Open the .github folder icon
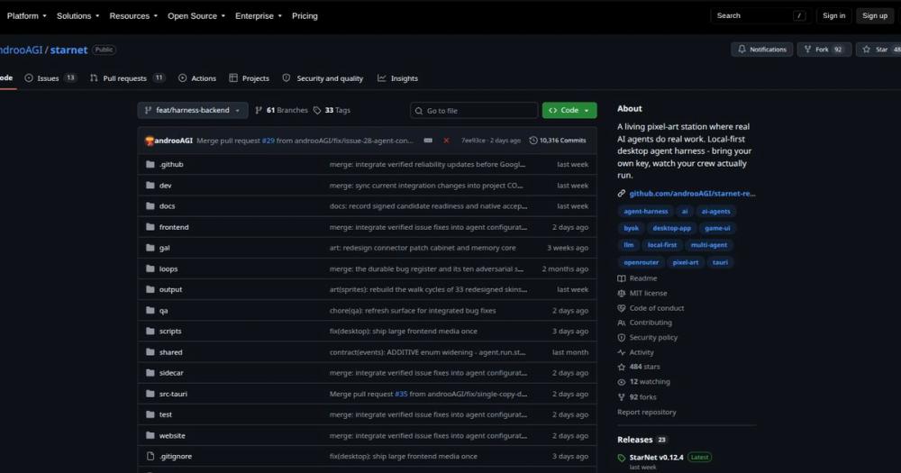The width and height of the screenshot is (901, 473). click(x=150, y=164)
